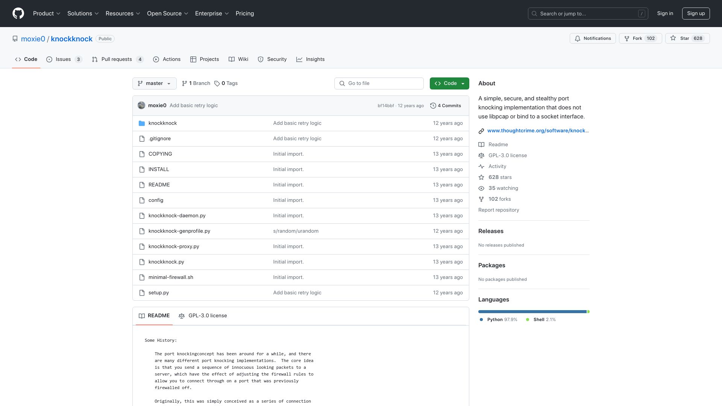
Task: Click the Readme book icon in About
Action: tap(481, 145)
